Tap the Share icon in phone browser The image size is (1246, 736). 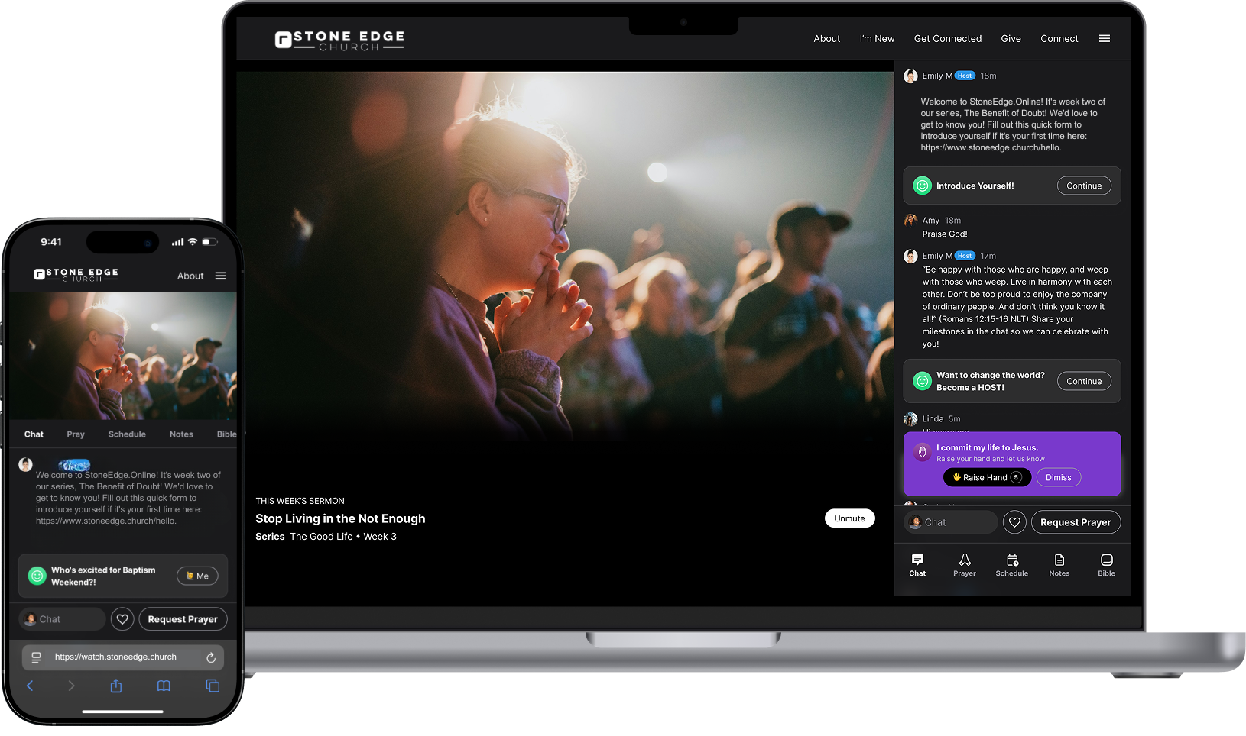pyautogui.click(x=116, y=686)
